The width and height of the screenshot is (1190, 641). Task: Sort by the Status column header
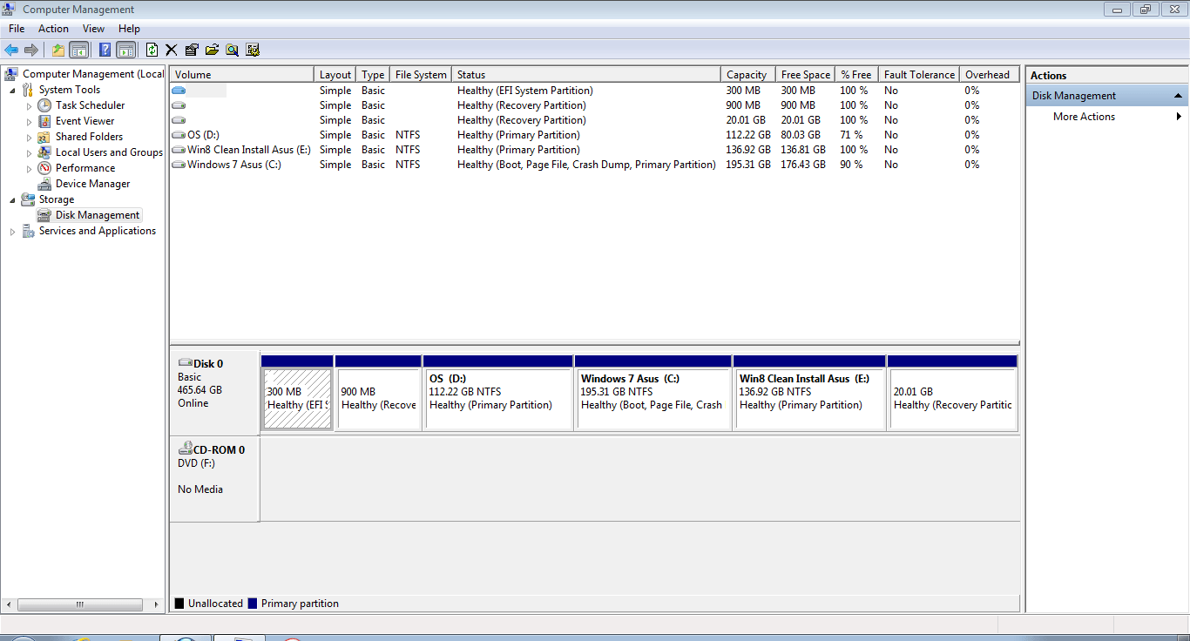(586, 75)
